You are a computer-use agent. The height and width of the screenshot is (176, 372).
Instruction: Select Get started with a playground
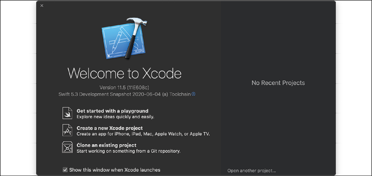tap(112, 111)
